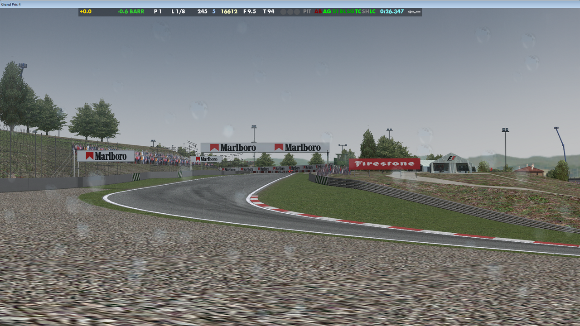Click the BL driving aid indicator
Image resolution: width=580 pixels, height=326 pixels.
(343, 11)
